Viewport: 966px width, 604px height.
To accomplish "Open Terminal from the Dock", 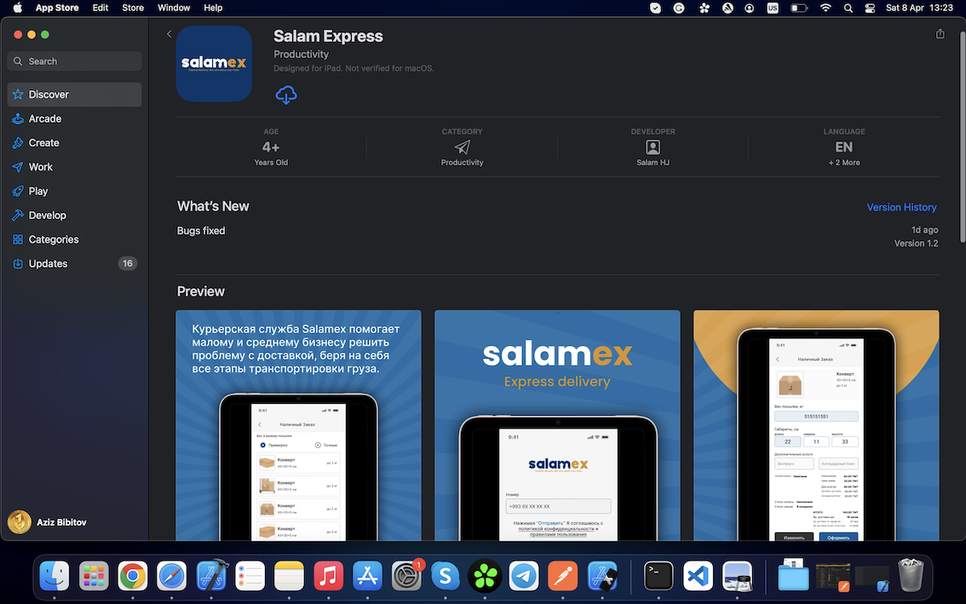I will tap(658, 576).
